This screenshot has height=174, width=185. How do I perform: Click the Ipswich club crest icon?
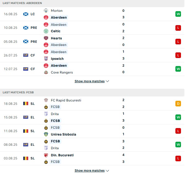(46, 59)
